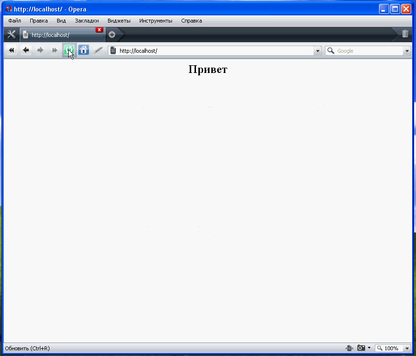Open the Инструменты menu
Viewport: 416px width, 356px height.
point(156,21)
